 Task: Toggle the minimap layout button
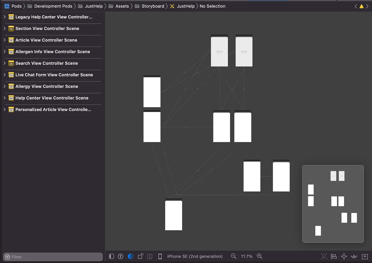(x=150, y=256)
